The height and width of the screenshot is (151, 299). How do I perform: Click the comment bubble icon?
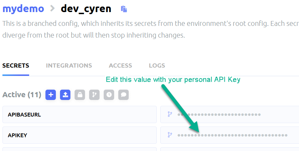coord(123,95)
